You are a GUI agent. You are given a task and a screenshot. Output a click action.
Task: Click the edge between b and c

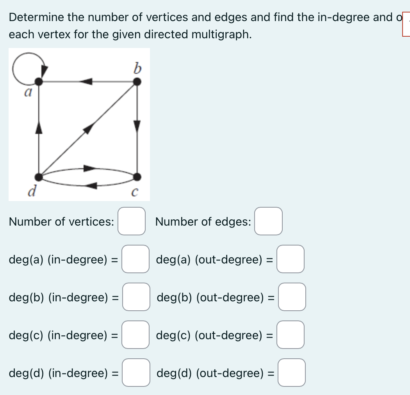point(137,129)
